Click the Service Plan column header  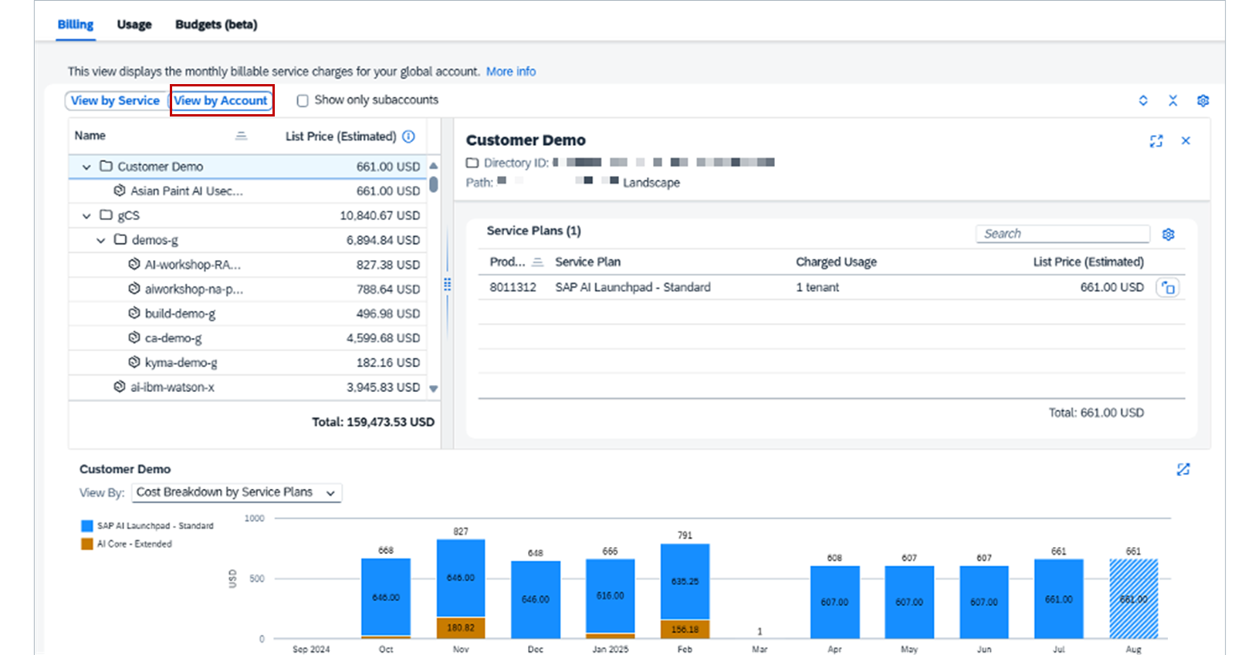587,262
